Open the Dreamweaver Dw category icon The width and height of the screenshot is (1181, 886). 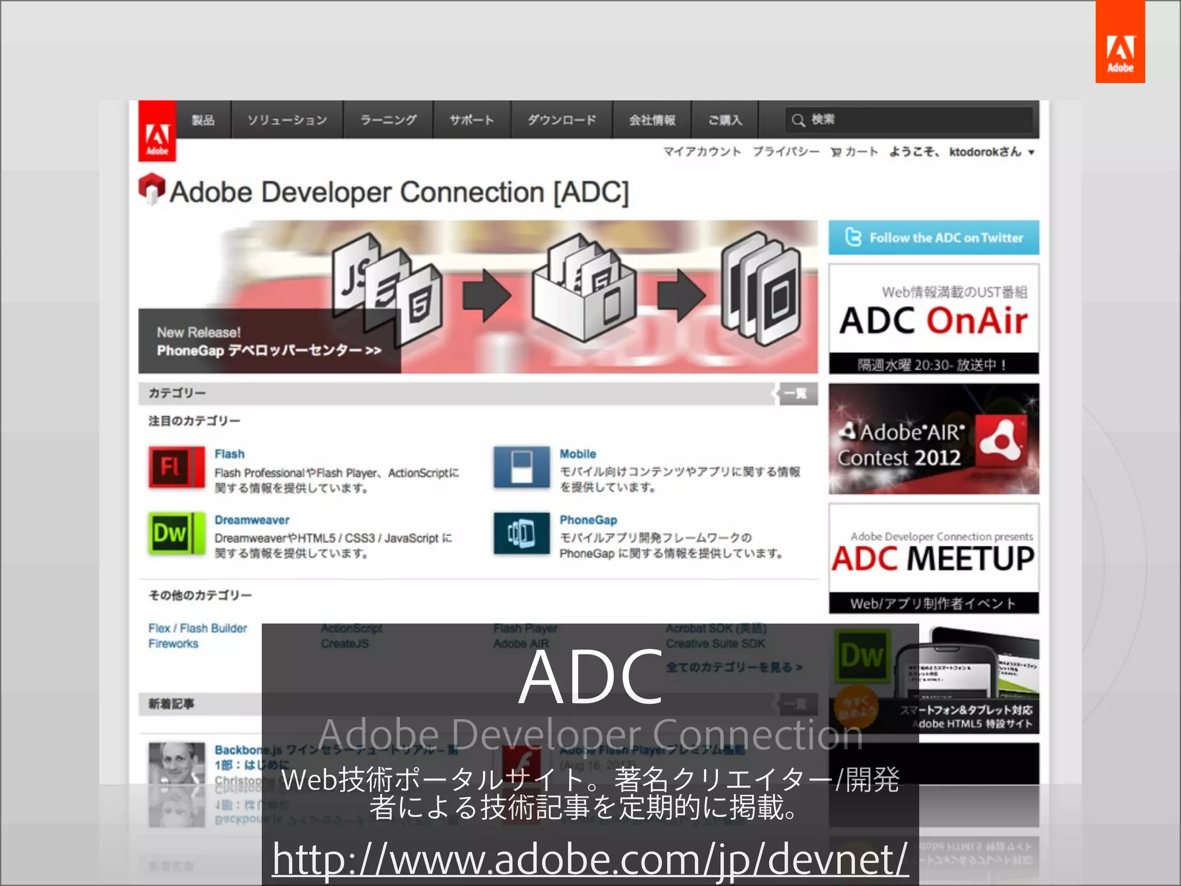176,533
